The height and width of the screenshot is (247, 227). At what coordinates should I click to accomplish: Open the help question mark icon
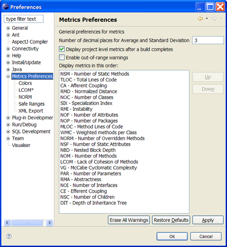click(9, 236)
